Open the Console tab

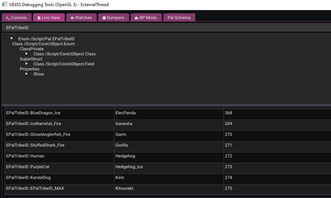(x=17, y=18)
